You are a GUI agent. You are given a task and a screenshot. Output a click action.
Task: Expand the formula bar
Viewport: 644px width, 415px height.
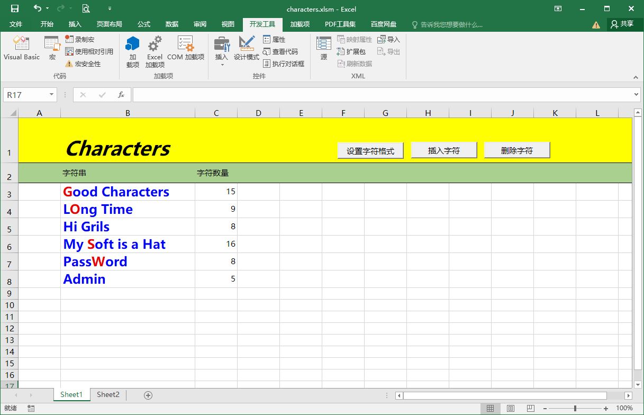tap(637, 95)
